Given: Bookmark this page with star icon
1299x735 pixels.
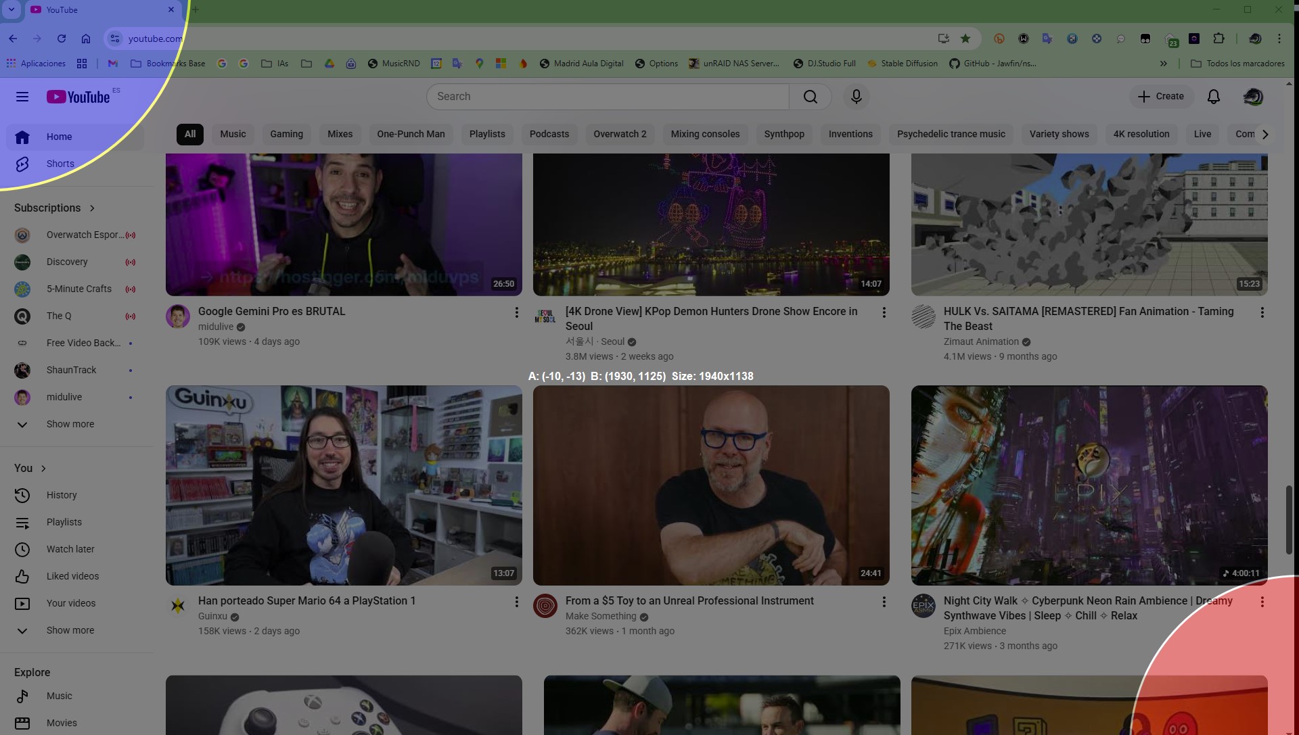Looking at the screenshot, I should (965, 39).
